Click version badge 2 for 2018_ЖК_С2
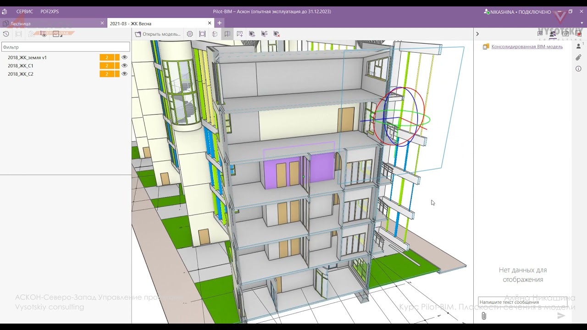The width and height of the screenshot is (587, 330). pyautogui.click(x=107, y=74)
